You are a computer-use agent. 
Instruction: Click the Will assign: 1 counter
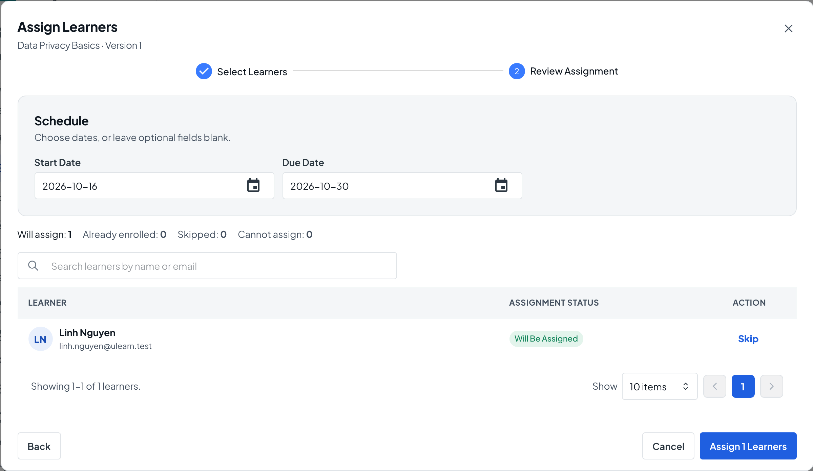click(44, 234)
